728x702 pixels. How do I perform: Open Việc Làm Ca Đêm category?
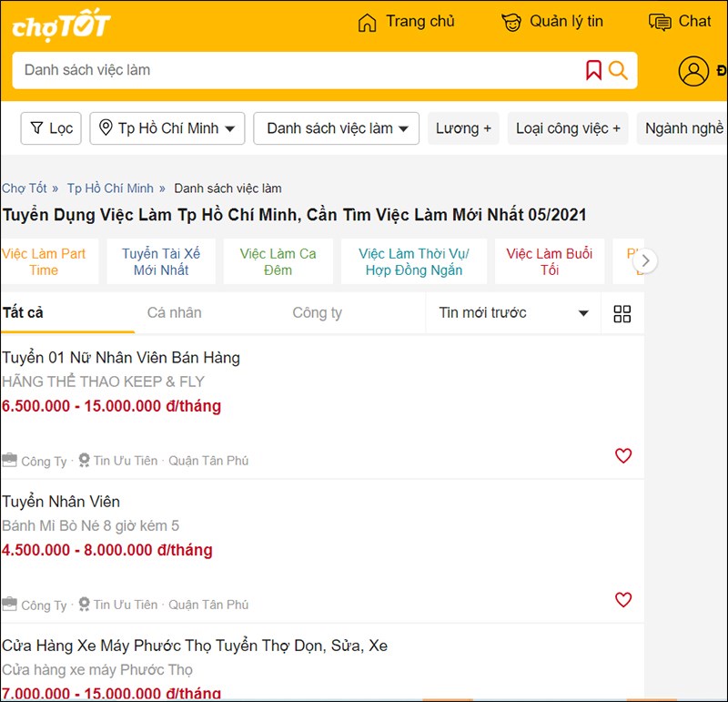[x=278, y=261]
